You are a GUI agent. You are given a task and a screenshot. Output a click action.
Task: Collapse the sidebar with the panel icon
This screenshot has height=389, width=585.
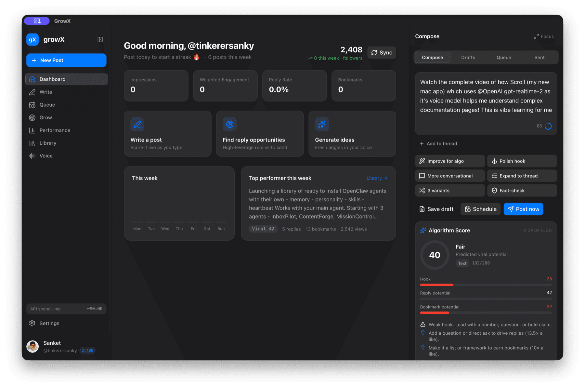click(100, 40)
